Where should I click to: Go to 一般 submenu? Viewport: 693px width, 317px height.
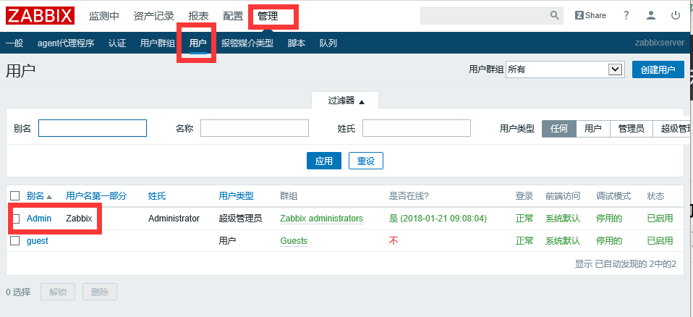(x=14, y=43)
